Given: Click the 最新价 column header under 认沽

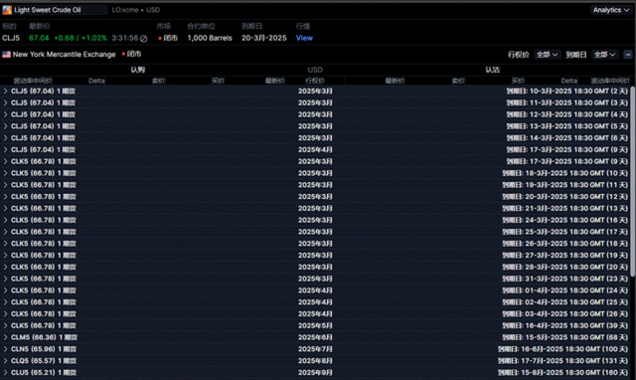Looking at the screenshot, I should (x=396, y=81).
